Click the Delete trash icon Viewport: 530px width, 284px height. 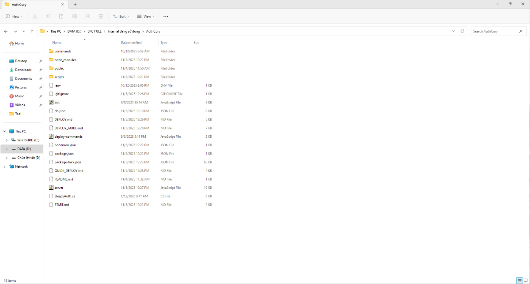point(101,16)
